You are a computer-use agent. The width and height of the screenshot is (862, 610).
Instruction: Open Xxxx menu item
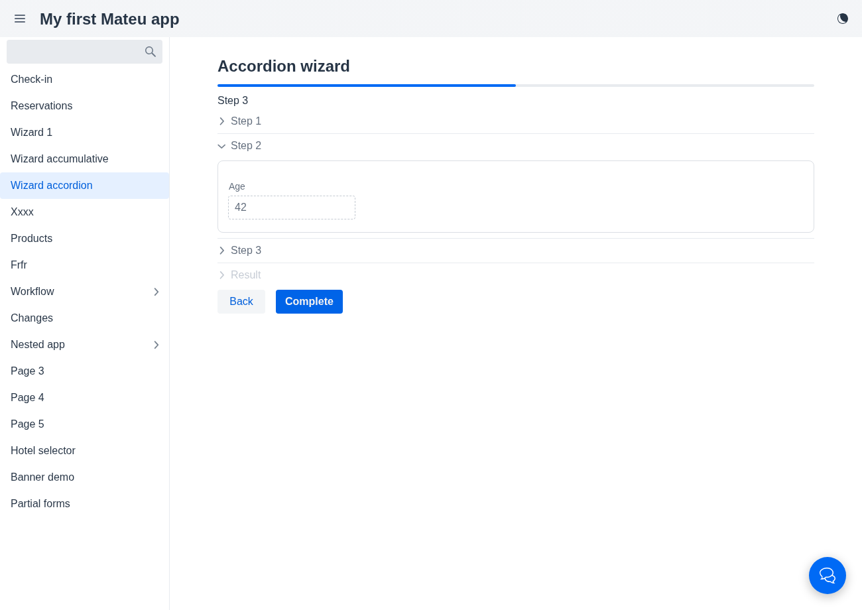[84, 212]
